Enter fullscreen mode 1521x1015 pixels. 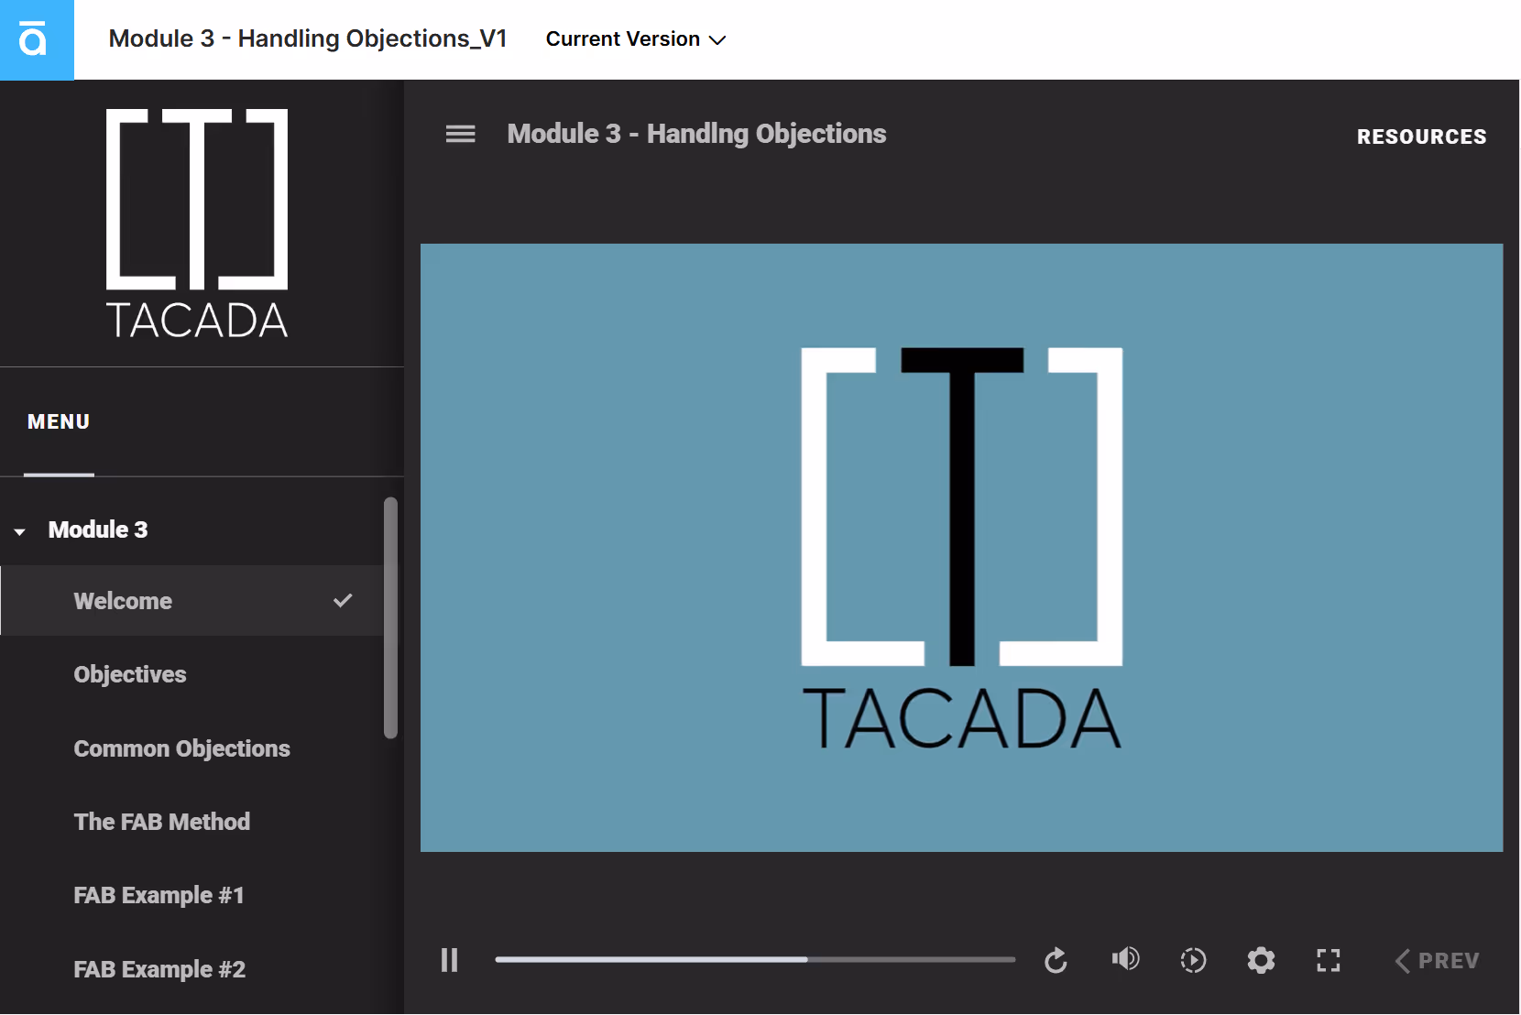click(1329, 960)
